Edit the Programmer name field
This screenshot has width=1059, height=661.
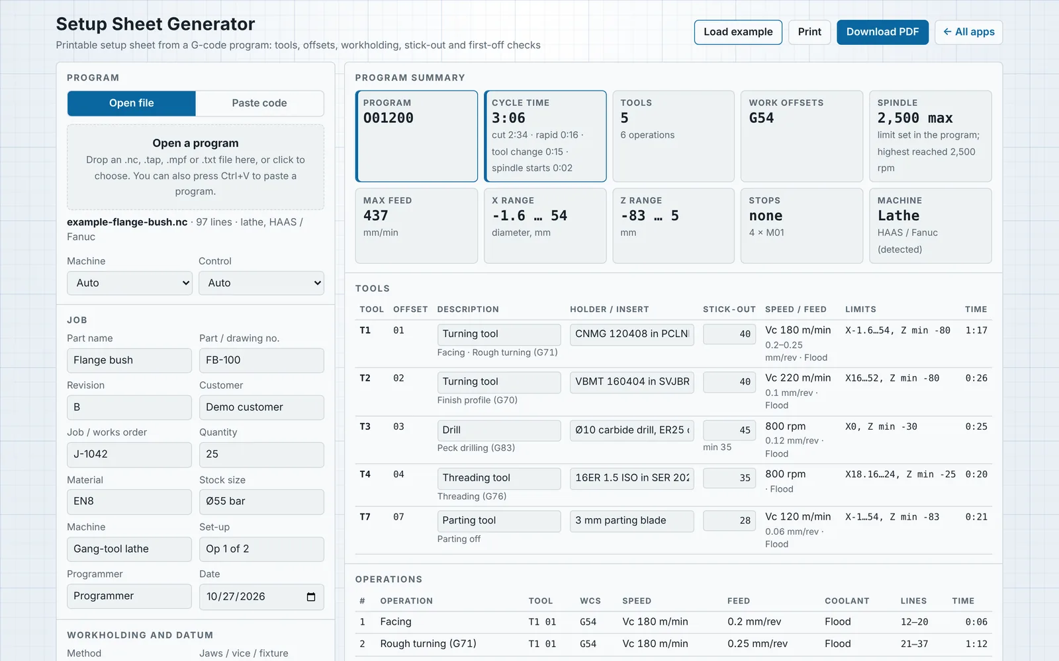coord(129,596)
